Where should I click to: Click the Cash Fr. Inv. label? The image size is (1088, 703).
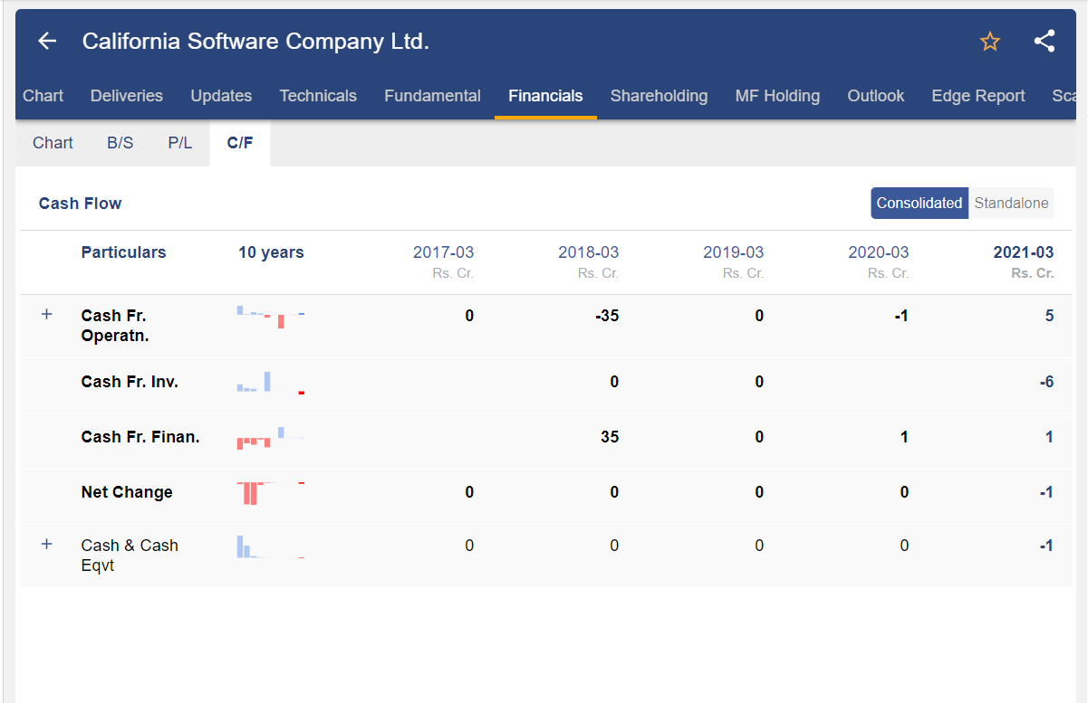(x=130, y=382)
